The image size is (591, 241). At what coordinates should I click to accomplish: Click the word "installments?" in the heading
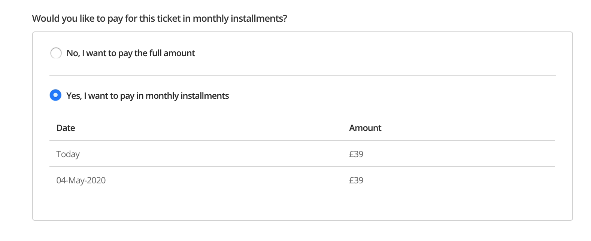tap(259, 18)
